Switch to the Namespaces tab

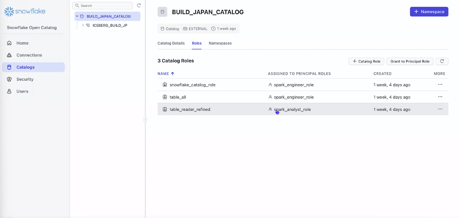tap(220, 43)
